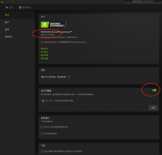Click the version text 版本 3.19.0.94

pos(47,35)
